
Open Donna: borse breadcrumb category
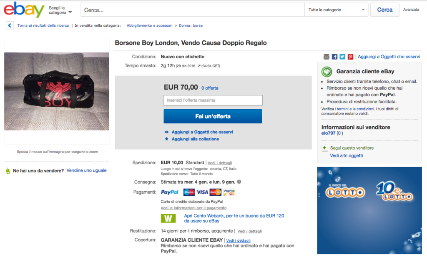pos(191,25)
